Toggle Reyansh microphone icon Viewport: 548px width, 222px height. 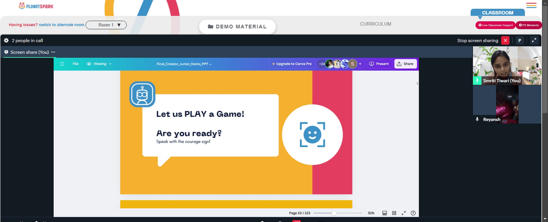[477, 119]
